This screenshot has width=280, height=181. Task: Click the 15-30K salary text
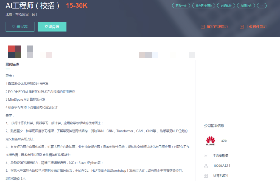click(x=77, y=6)
